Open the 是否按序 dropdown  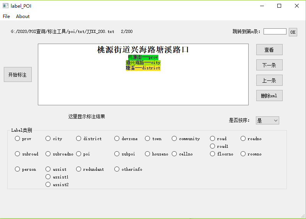tap(267, 121)
